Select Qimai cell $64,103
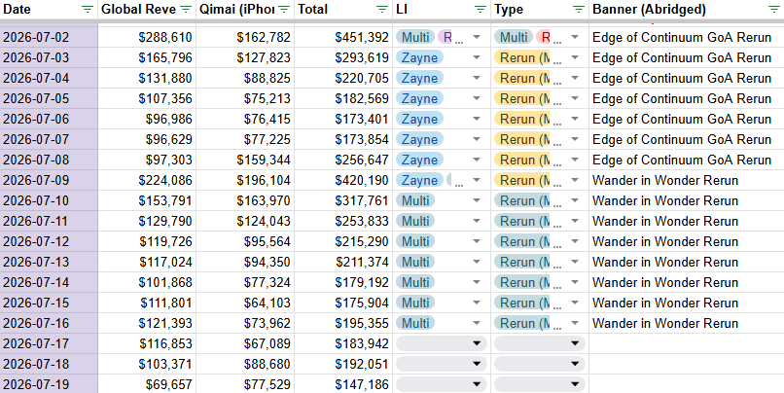The height and width of the screenshot is (393, 784). click(x=245, y=303)
